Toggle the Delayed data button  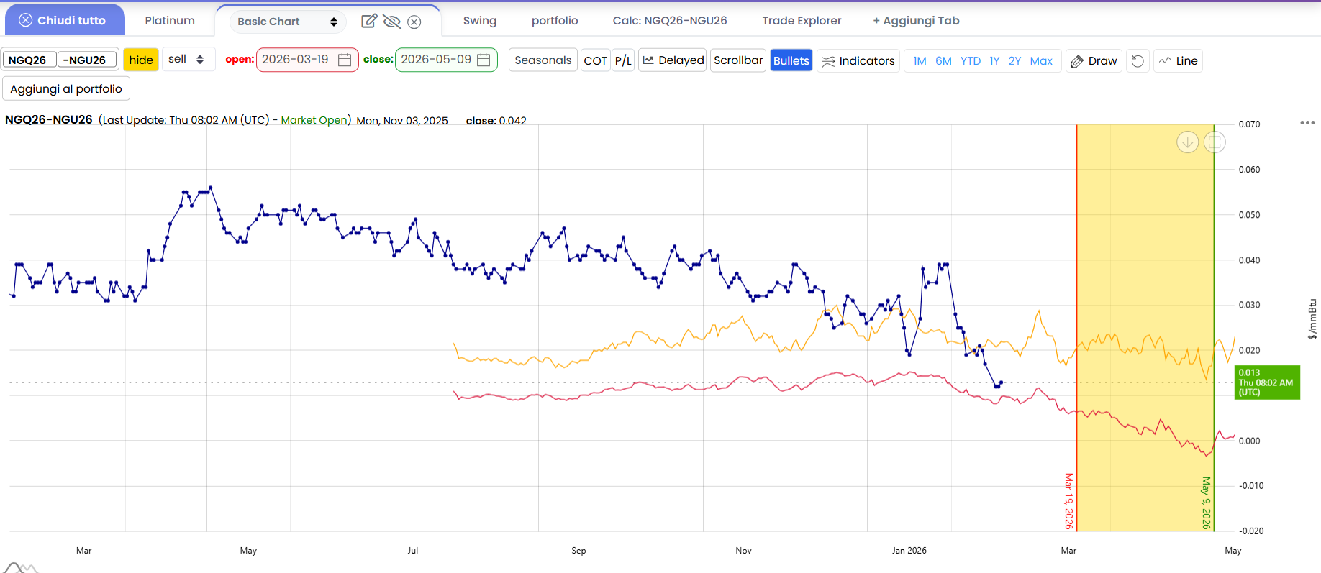pyautogui.click(x=672, y=60)
